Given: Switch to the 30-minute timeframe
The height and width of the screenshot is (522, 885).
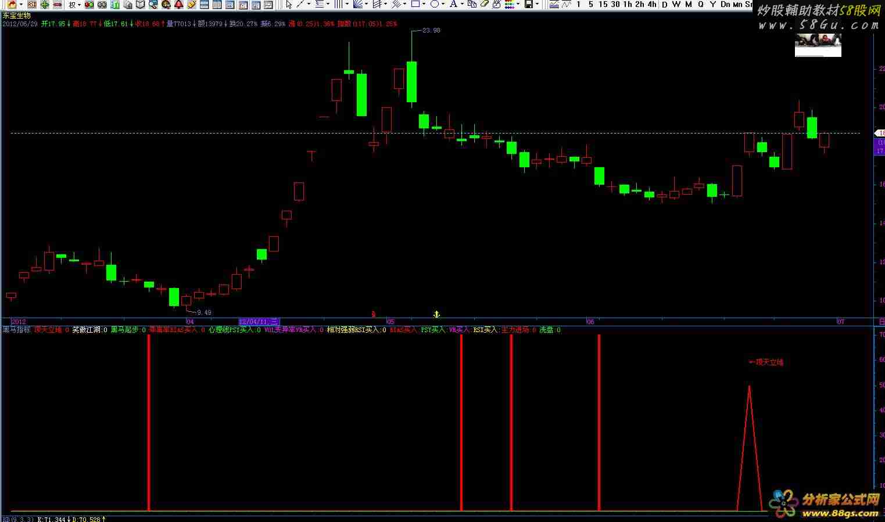Looking at the screenshot, I should (x=615, y=5).
